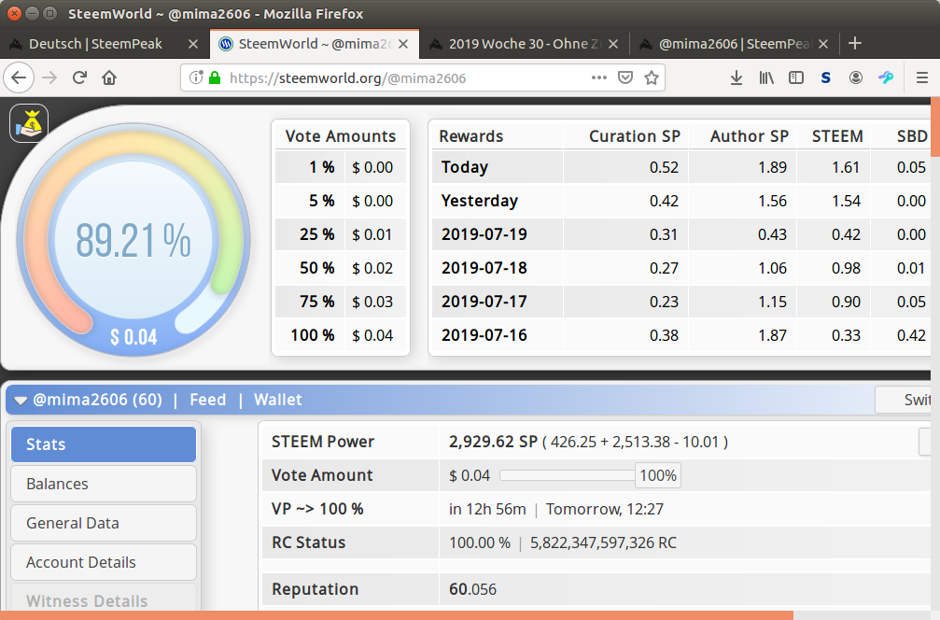Reload the page with the refresh icon
The width and height of the screenshot is (940, 620).
tap(79, 78)
